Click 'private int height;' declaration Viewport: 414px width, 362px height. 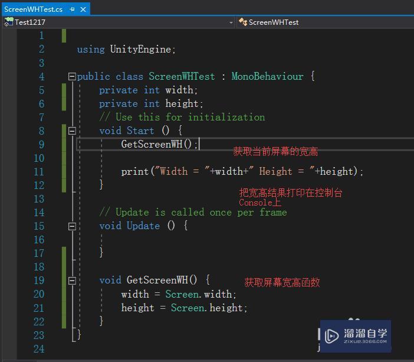click(151, 104)
